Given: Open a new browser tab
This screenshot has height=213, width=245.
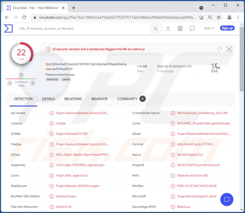Looking at the screenshot, I should click(x=73, y=8).
